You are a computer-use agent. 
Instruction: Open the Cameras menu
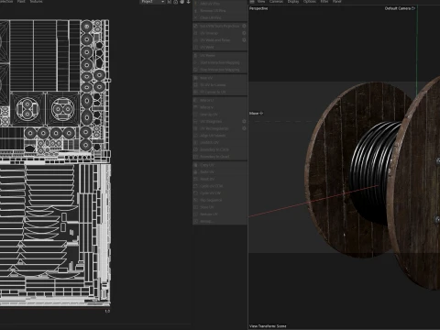[x=276, y=2]
